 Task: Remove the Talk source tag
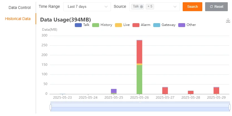[141, 6]
